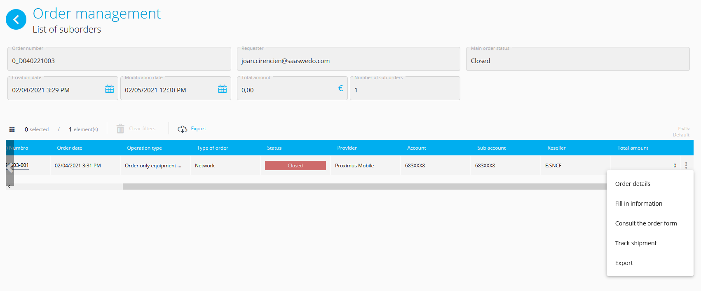This screenshot has width=701, height=291.
Task: Click the red Closed status badge
Action: 295,166
